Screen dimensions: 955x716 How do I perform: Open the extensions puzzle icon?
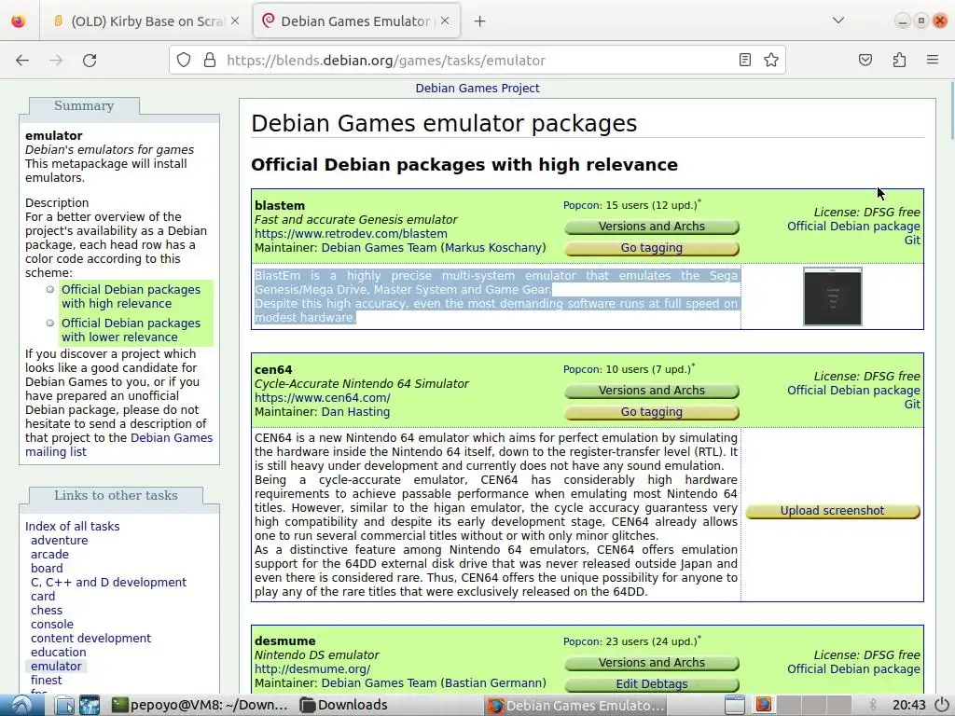899,60
